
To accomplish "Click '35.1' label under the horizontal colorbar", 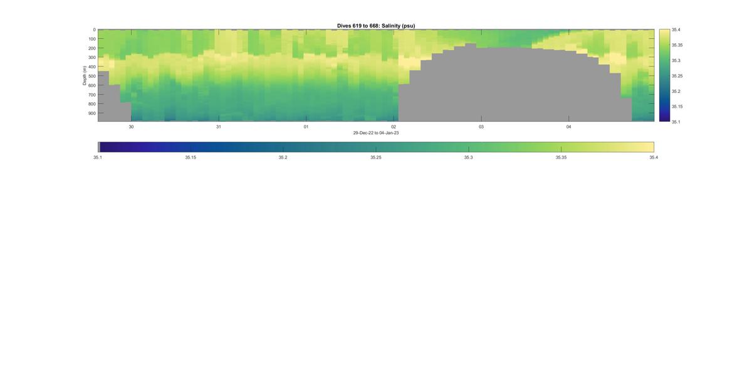I will (x=98, y=157).
